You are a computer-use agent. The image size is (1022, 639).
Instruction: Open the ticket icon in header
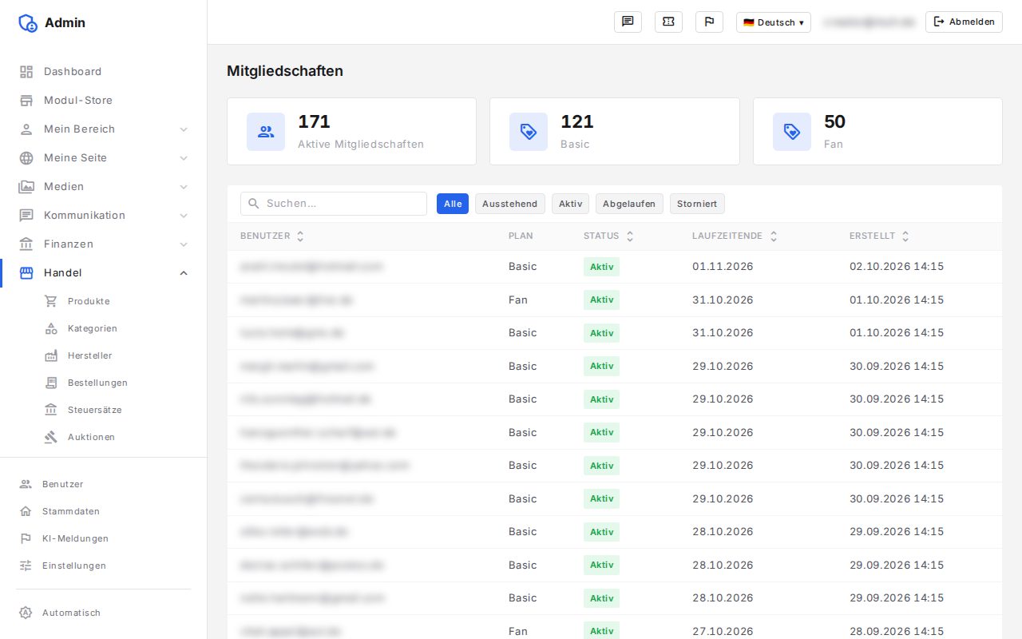pos(668,22)
